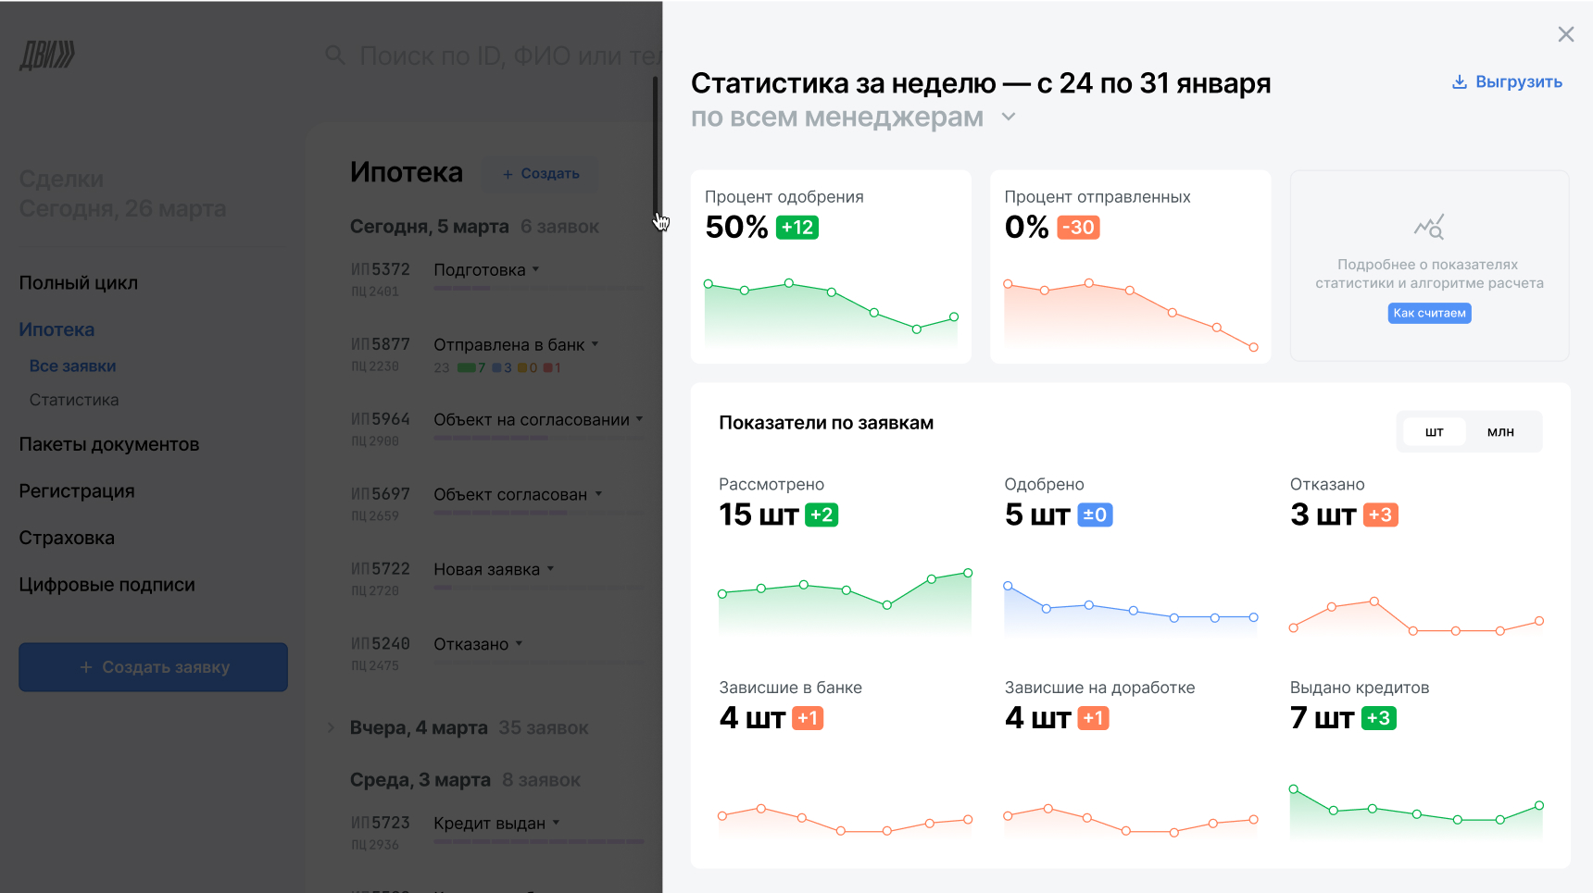The image size is (1593, 893).
Task: Click application ID ИП5722
Action: 380,569
